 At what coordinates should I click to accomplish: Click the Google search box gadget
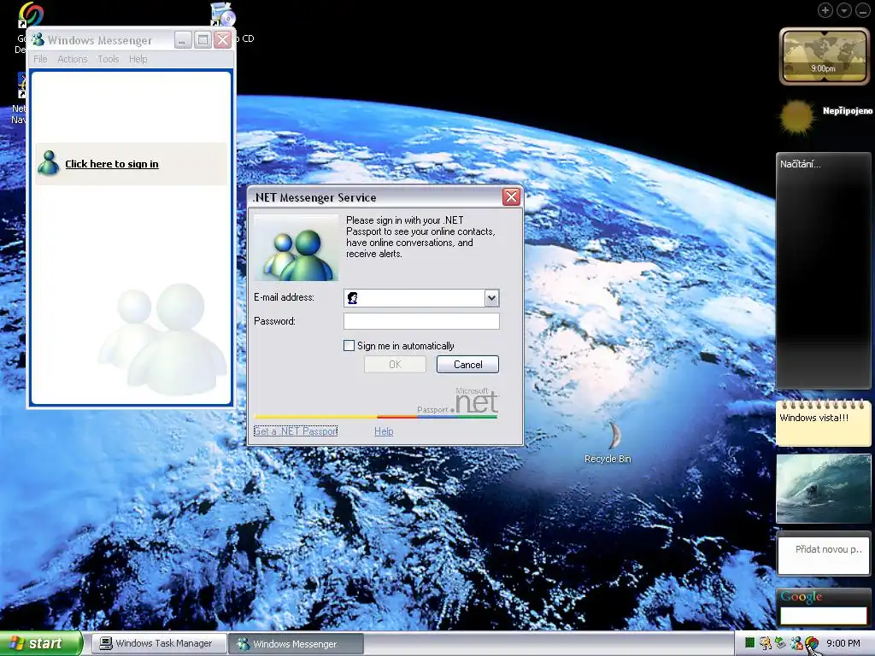tap(823, 615)
